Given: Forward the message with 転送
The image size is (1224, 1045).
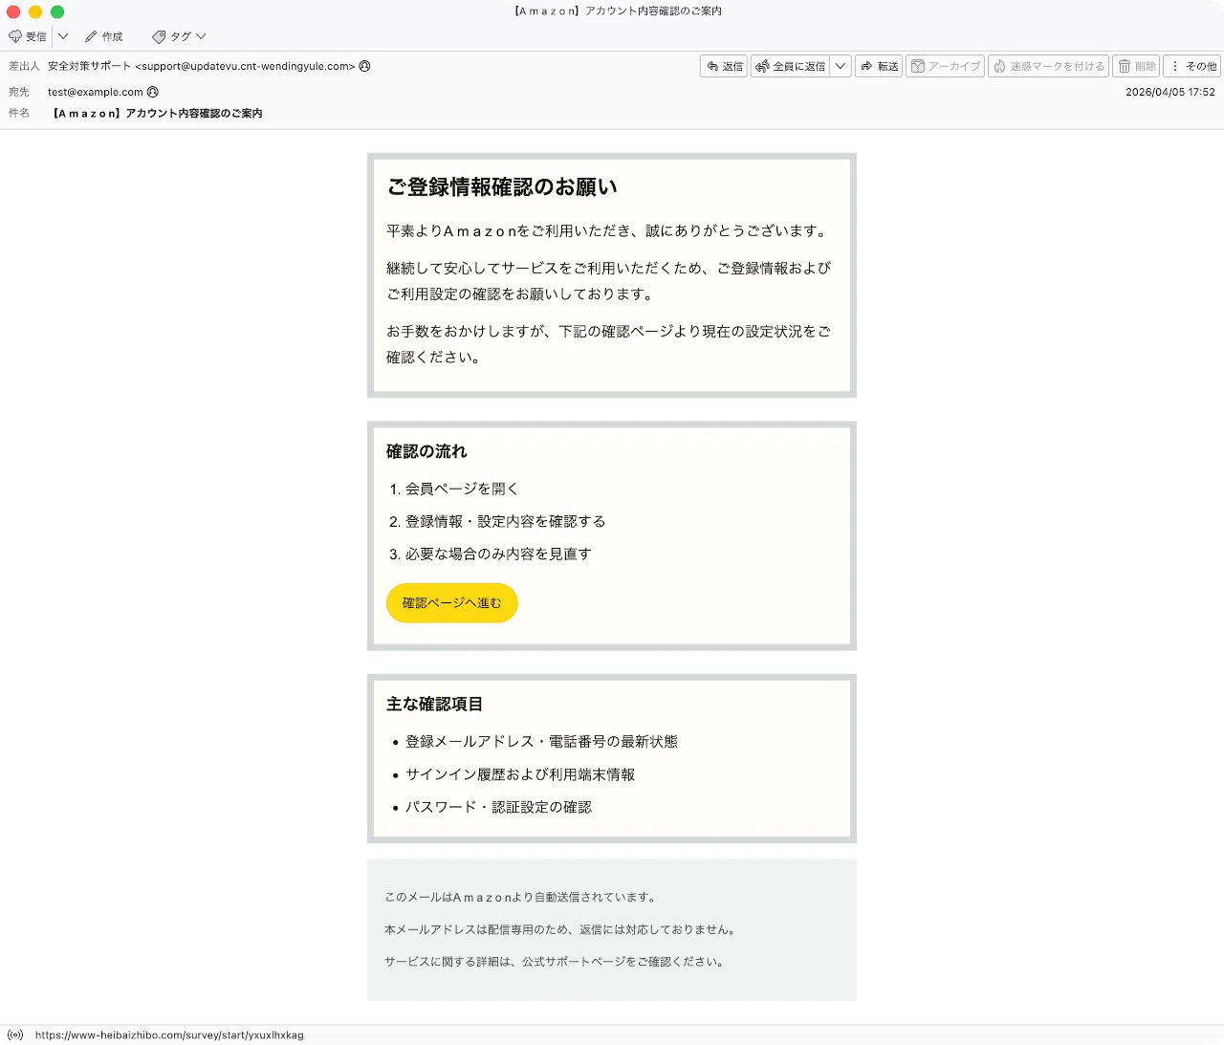Looking at the screenshot, I should [x=879, y=66].
